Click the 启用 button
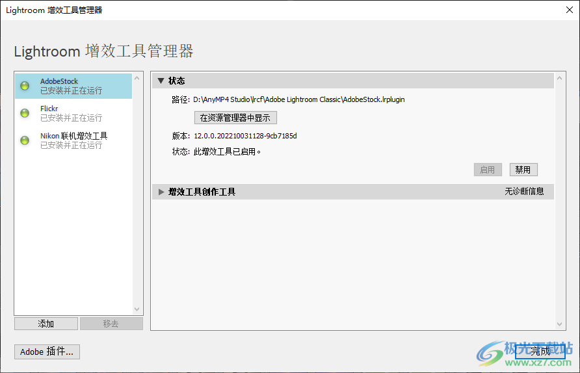The image size is (580, 373). click(488, 170)
